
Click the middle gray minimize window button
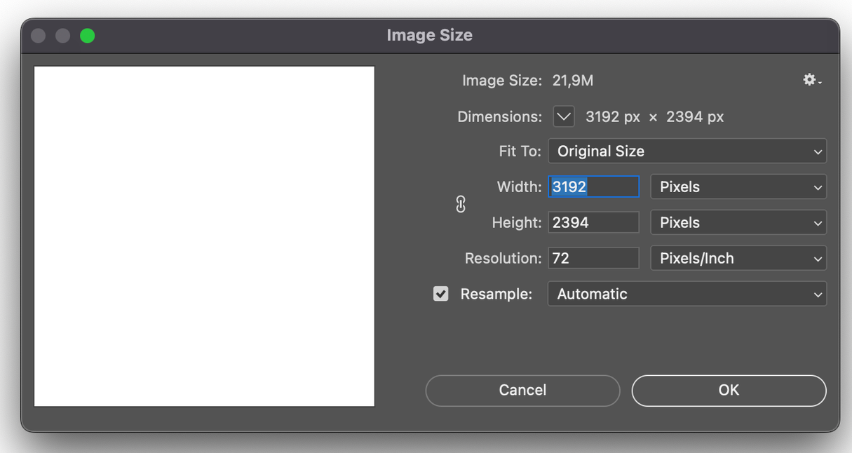coord(63,36)
